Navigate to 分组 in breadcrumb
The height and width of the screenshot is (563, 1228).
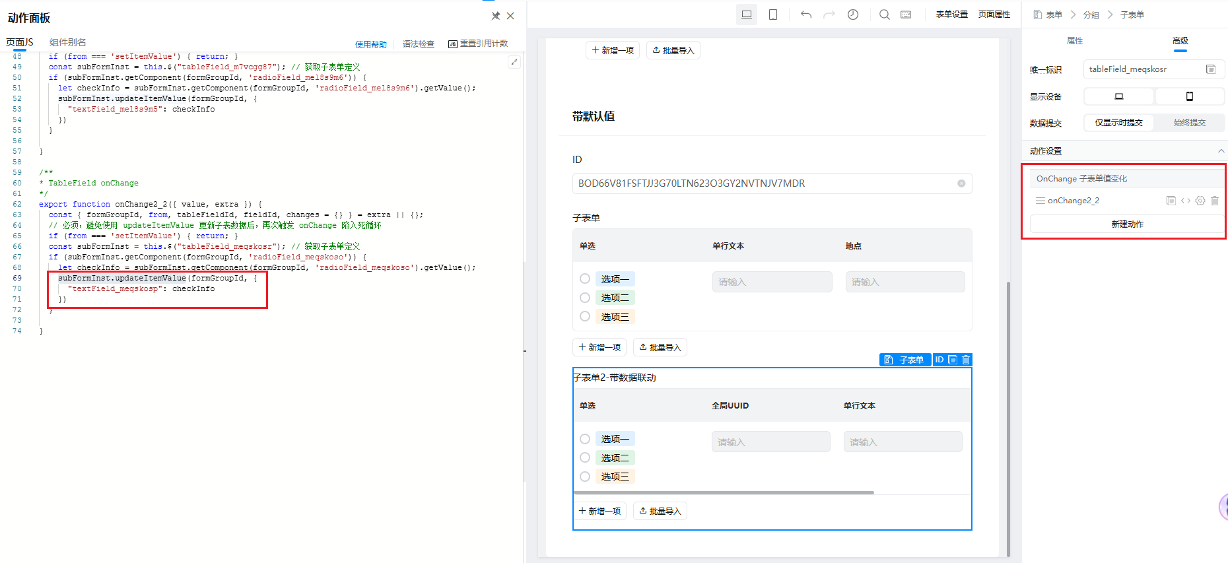[1091, 15]
